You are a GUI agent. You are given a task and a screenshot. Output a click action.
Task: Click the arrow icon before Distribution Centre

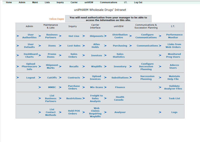tap(105, 36)
